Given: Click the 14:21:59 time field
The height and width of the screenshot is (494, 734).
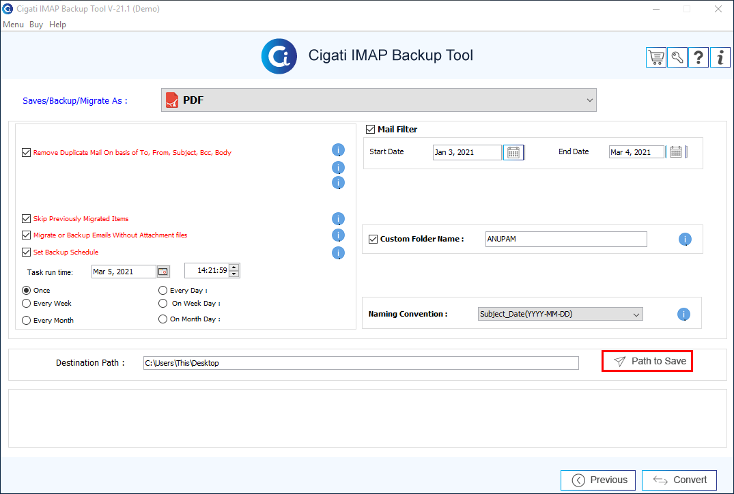Looking at the screenshot, I should pos(207,270).
